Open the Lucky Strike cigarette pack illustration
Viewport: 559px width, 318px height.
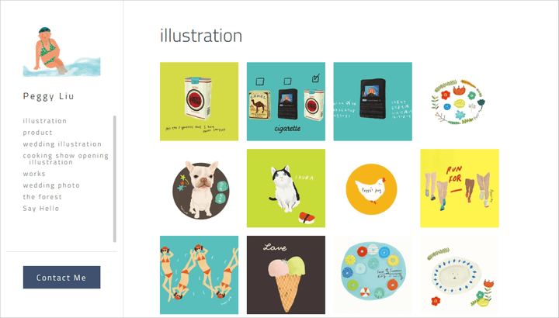[x=199, y=102]
